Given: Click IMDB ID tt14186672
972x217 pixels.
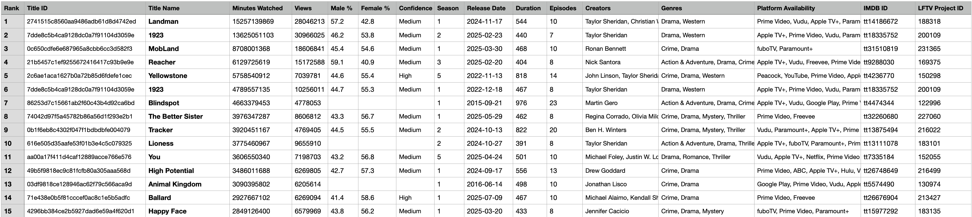Looking at the screenshot, I should click(x=881, y=21).
